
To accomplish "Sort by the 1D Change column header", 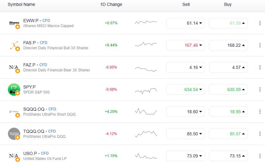I will [x=111, y=4].
